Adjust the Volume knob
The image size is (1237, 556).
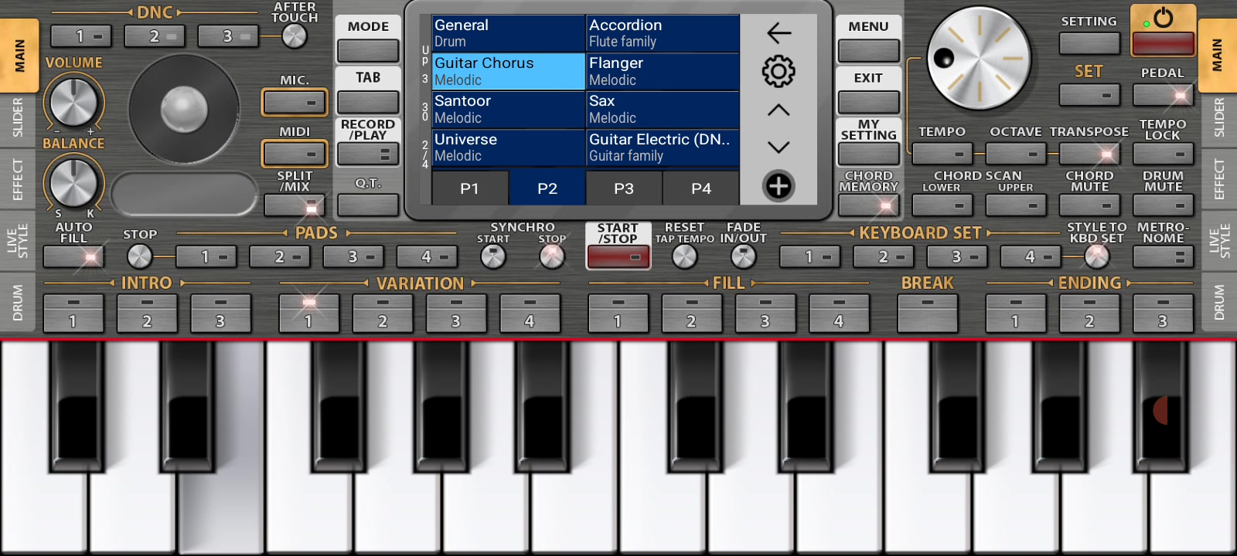73,102
